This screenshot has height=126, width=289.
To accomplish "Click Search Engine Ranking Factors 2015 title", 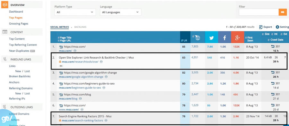I will [85, 116].
